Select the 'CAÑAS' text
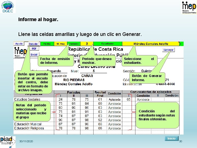The width and height of the screenshot is (197, 148). pos(87,76)
